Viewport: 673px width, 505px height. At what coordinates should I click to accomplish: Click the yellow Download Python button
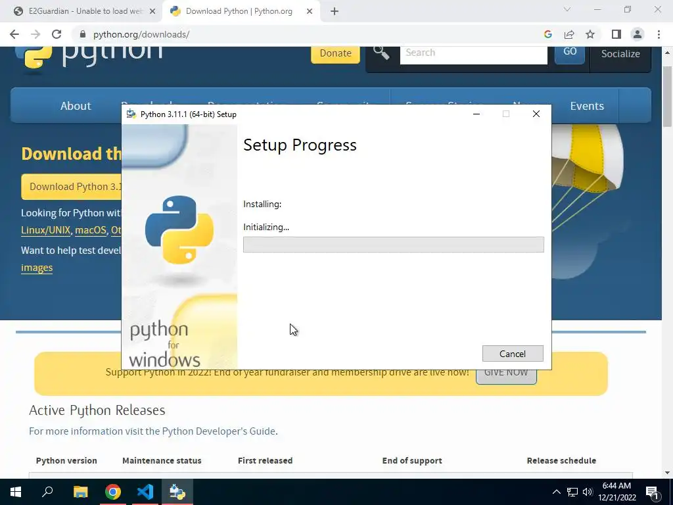pyautogui.click(x=71, y=187)
